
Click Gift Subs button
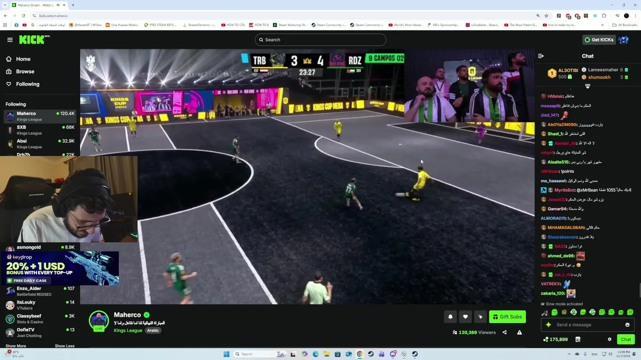pos(507,316)
